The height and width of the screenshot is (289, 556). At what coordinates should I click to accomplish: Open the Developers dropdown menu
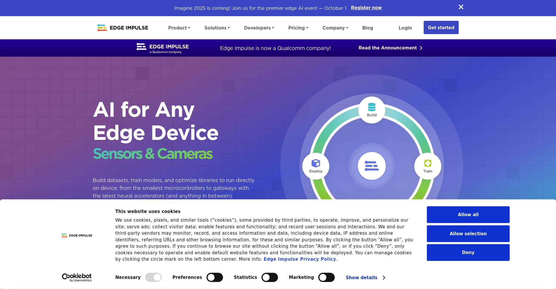[x=259, y=28]
